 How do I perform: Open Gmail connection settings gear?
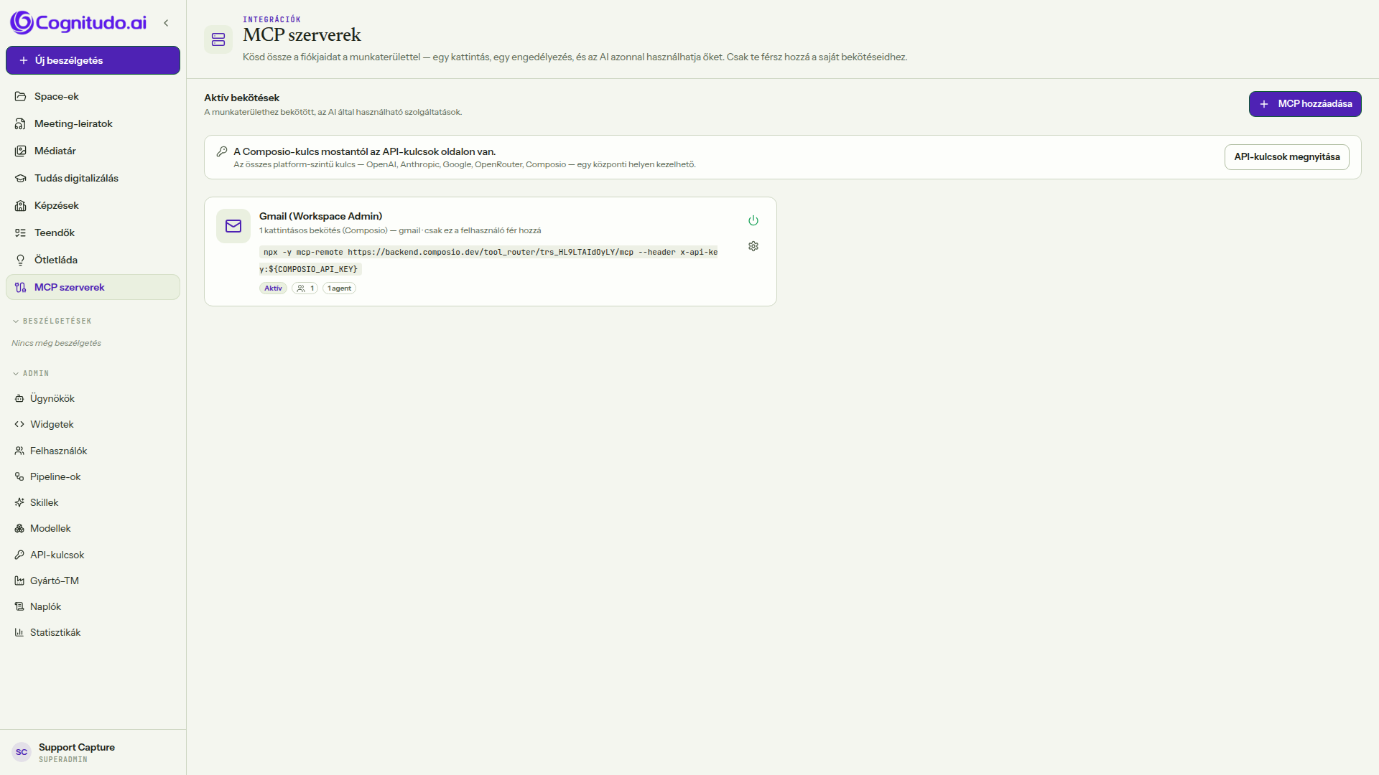coord(753,246)
